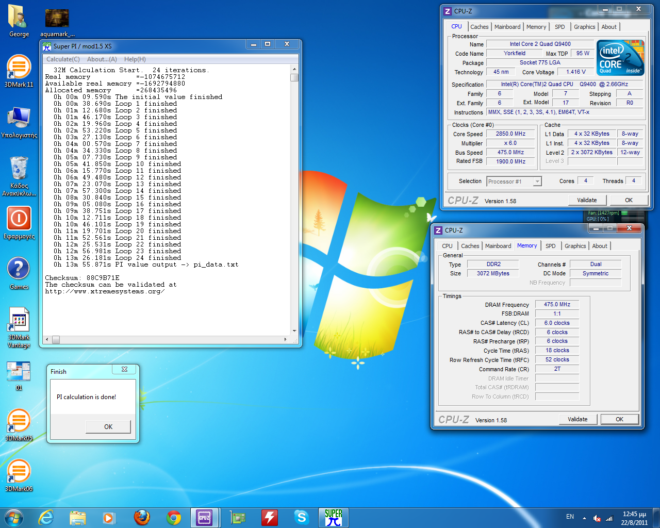Click Super PI vertical scrollbar thumb
The width and height of the screenshot is (660, 528).
294,77
